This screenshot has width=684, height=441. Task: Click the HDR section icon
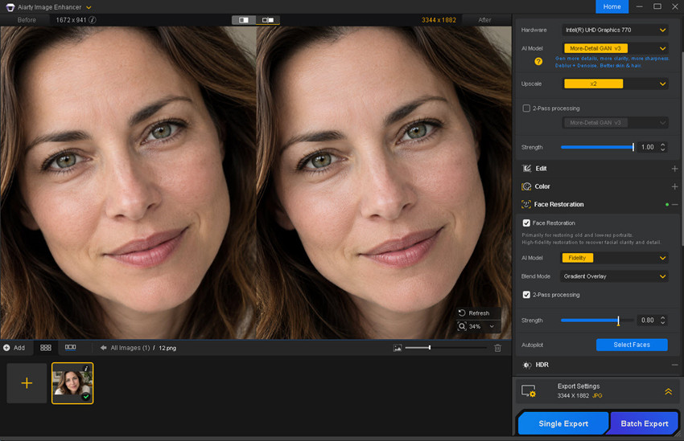click(x=527, y=365)
